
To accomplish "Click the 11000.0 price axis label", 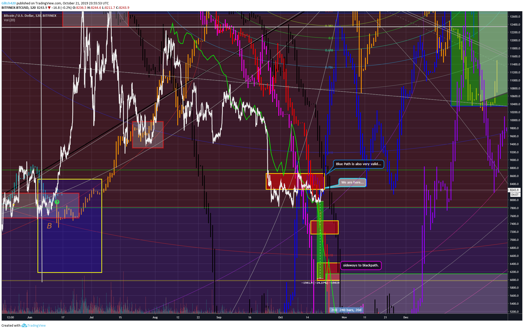I will click(x=515, y=80).
